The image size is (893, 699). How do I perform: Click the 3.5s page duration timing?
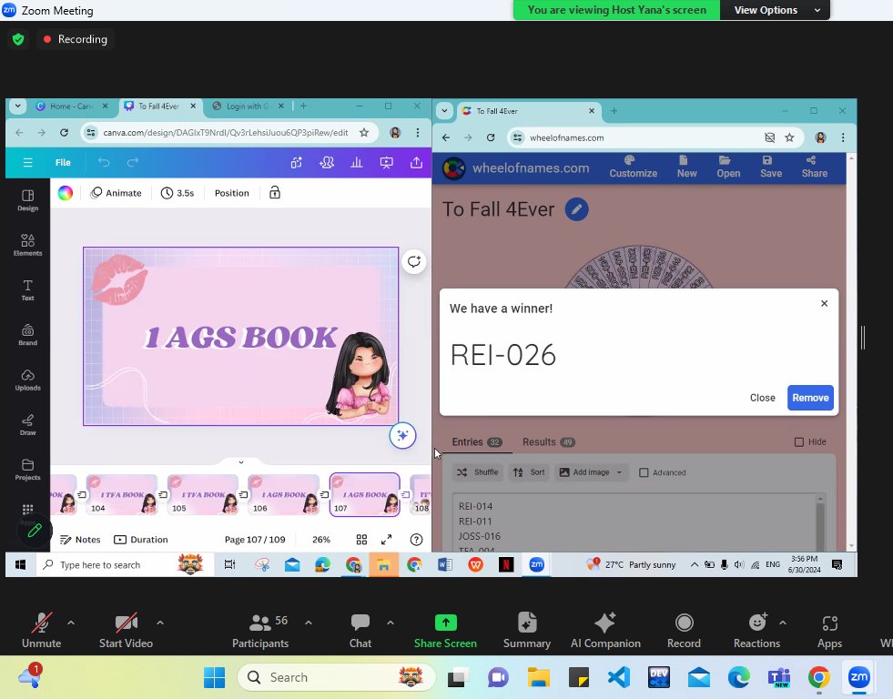pyautogui.click(x=178, y=193)
